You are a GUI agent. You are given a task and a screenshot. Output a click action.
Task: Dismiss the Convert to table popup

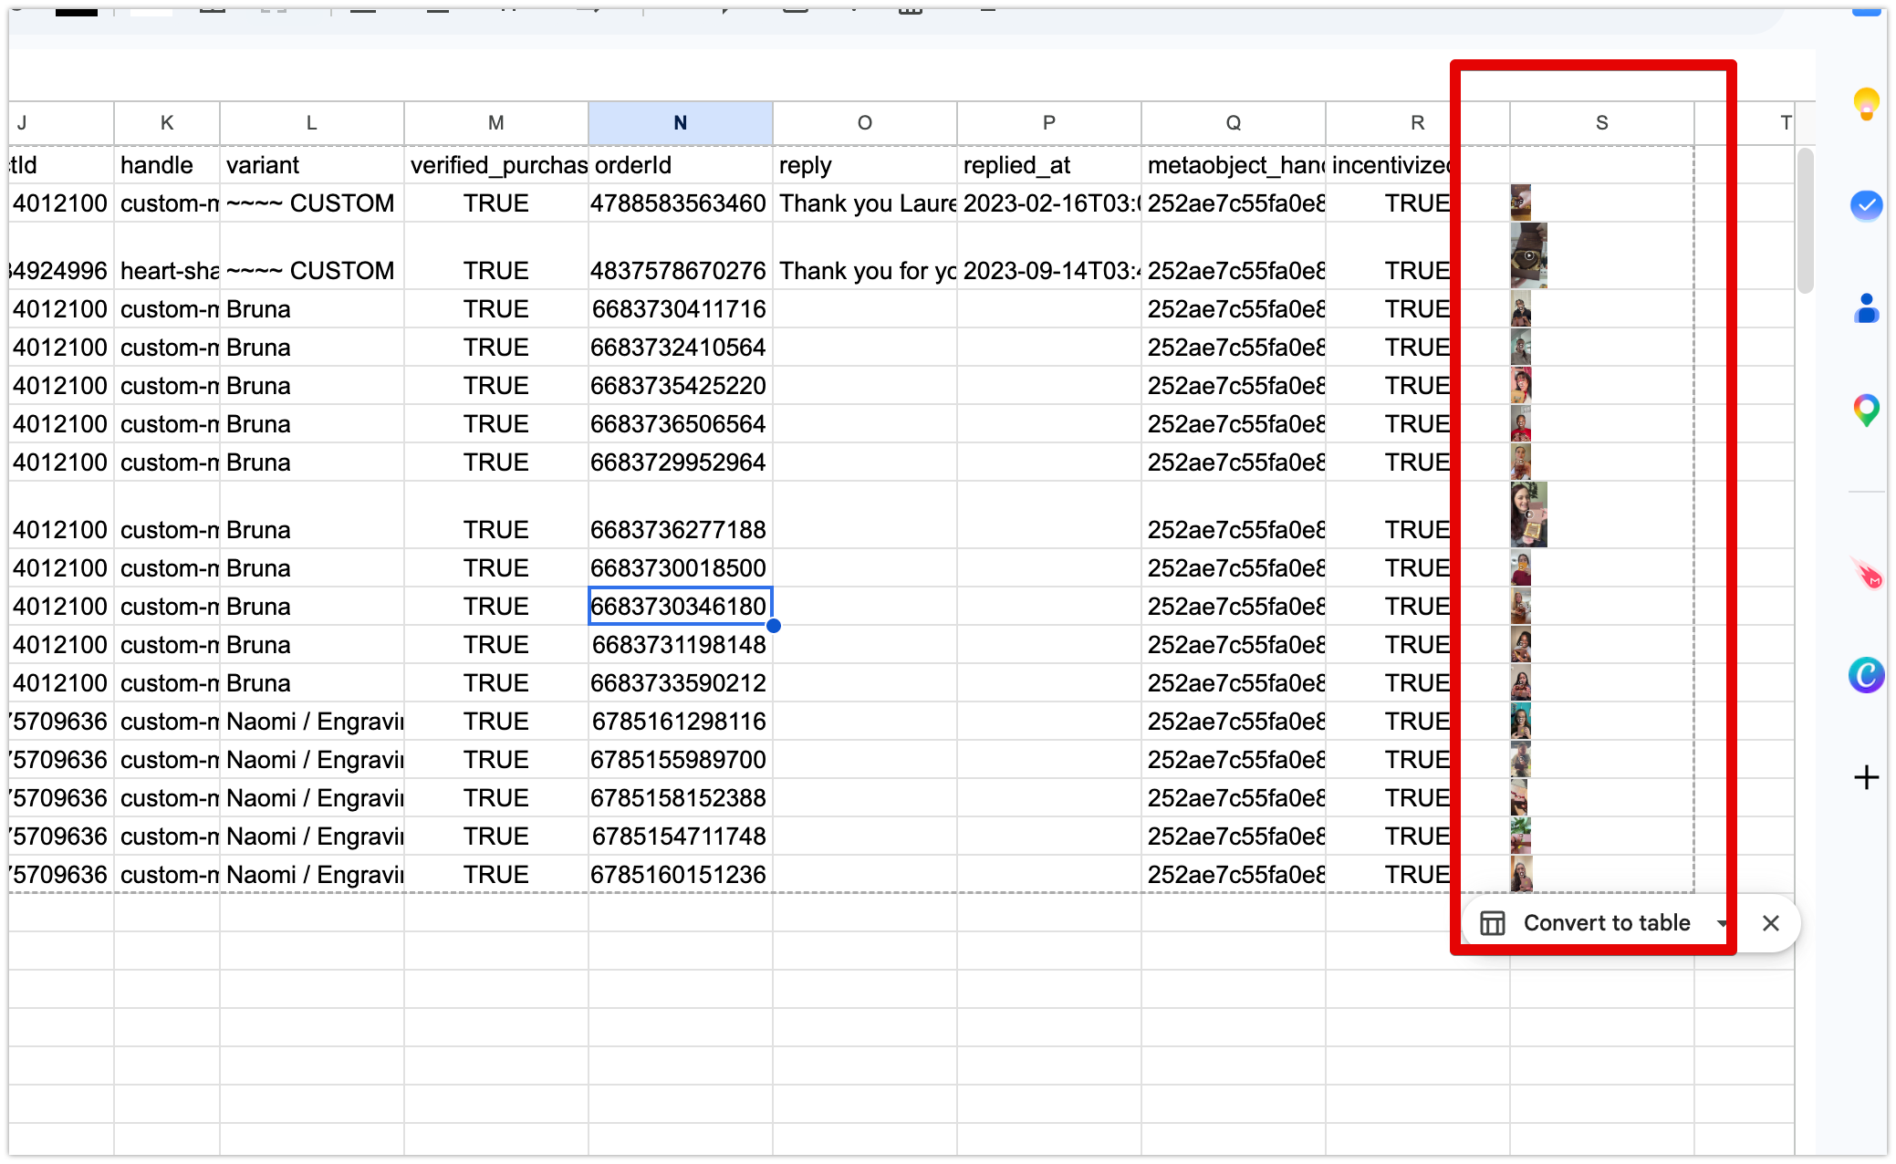pyautogui.click(x=1770, y=923)
